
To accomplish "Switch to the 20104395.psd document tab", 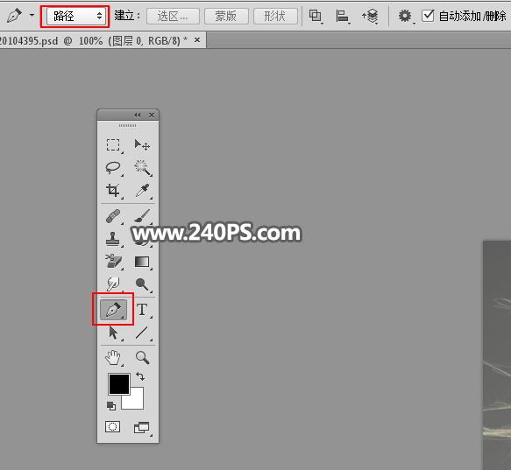I will click(x=94, y=41).
